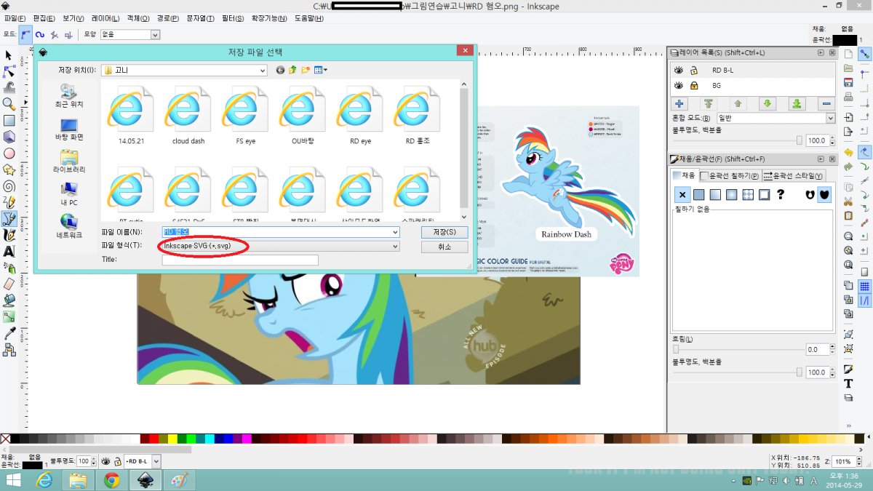873x491 pixels.
Task: Choose flat color fill
Action: (x=698, y=194)
